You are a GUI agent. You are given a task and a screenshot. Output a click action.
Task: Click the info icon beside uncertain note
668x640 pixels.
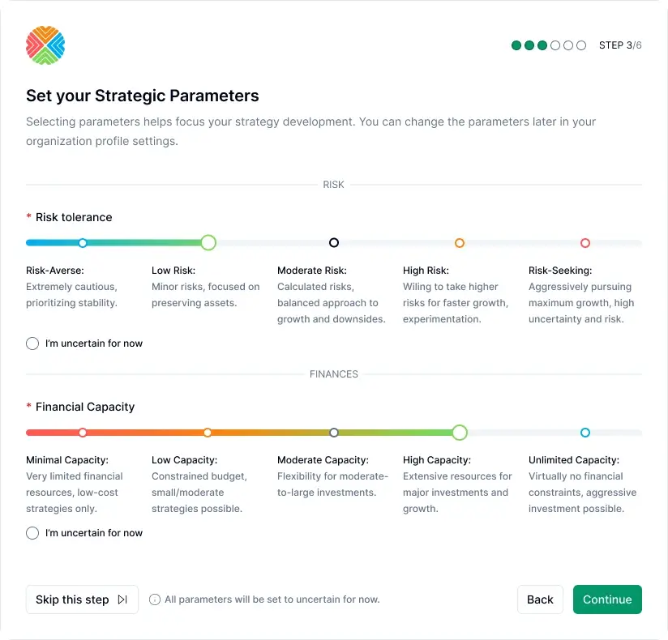(x=155, y=599)
